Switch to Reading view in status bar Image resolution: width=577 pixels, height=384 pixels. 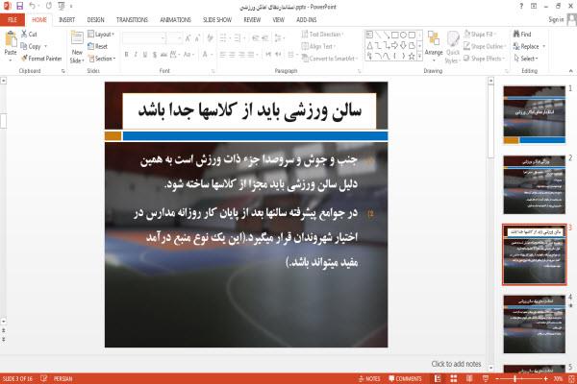469,378
